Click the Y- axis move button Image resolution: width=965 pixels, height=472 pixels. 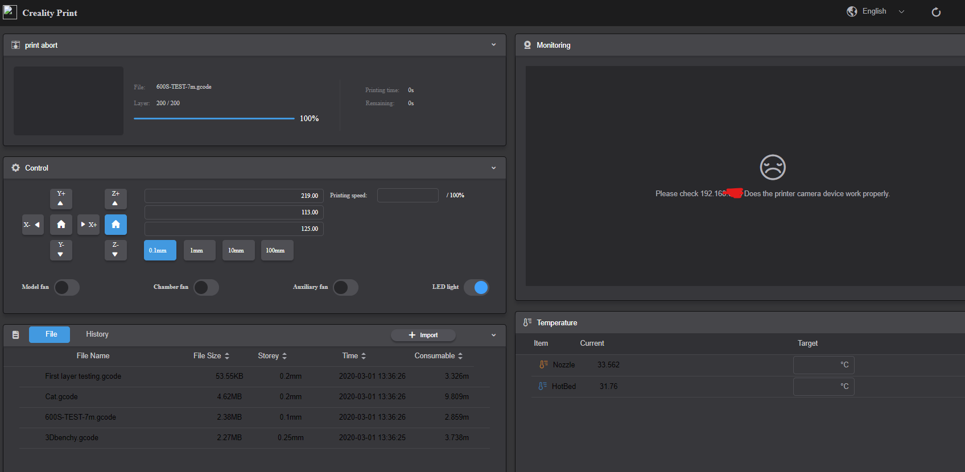coord(61,250)
